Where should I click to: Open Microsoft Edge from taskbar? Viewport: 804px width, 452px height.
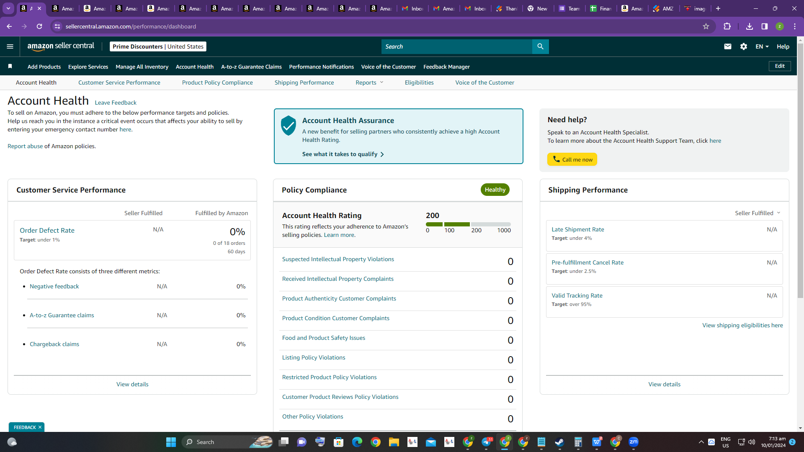(x=357, y=442)
